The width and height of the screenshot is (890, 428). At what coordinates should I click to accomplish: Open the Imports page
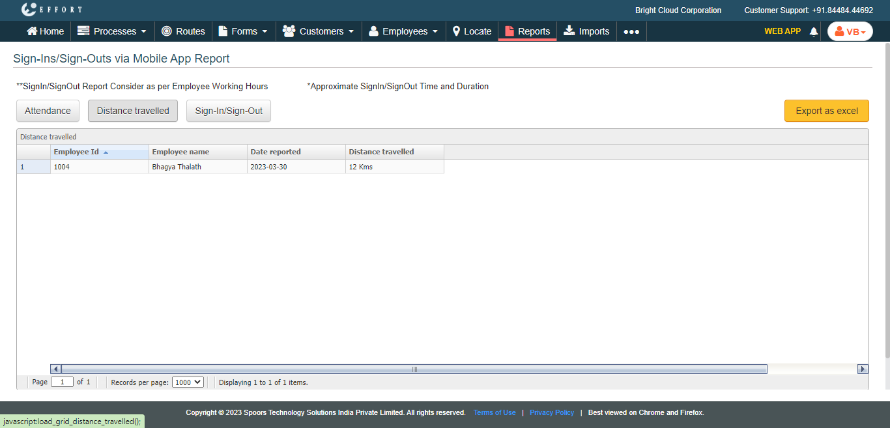(586, 31)
